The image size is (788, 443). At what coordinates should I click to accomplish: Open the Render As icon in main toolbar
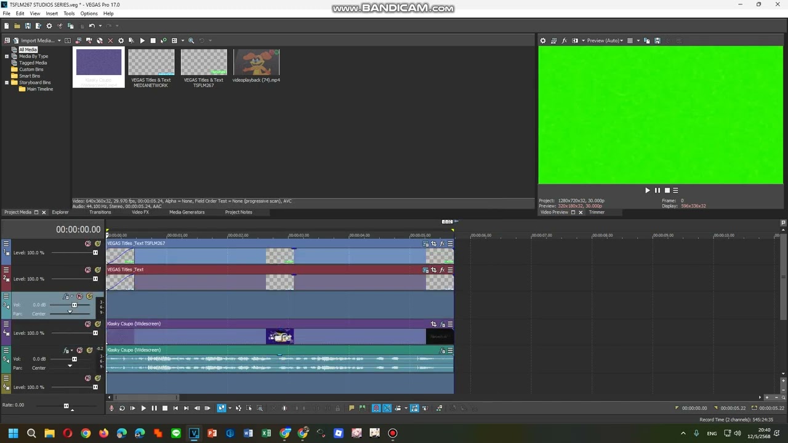pos(38,26)
